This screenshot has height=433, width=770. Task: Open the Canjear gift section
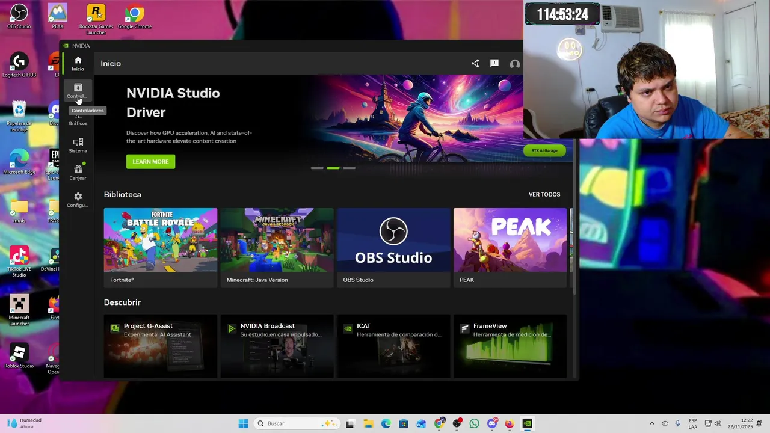tap(78, 173)
